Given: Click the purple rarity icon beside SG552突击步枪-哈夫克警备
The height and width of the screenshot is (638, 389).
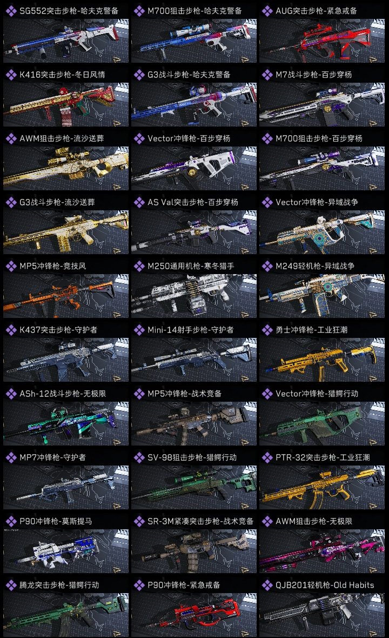Looking at the screenshot, I should (x=11, y=11).
